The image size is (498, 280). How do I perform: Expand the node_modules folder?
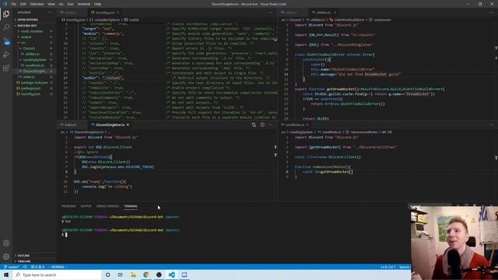click(31, 31)
